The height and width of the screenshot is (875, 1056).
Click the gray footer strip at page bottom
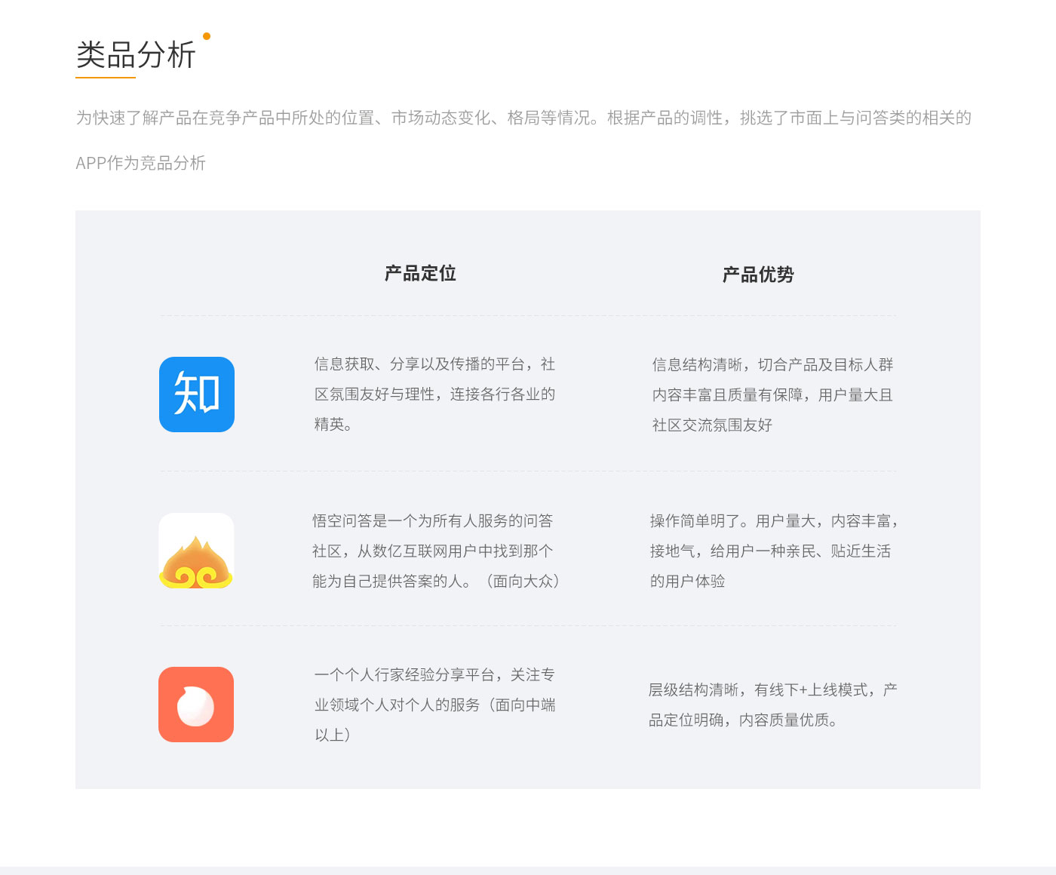(x=528, y=870)
